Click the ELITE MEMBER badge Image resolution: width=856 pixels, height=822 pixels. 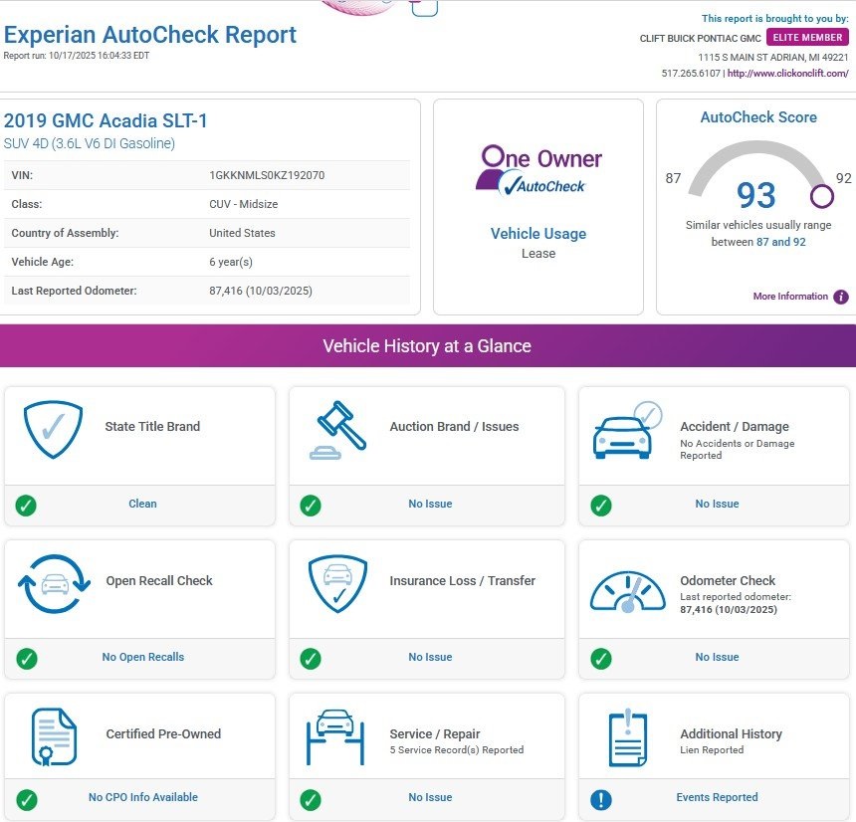807,38
